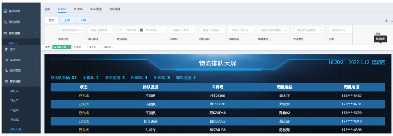Open the 请选择仓库 dropdown filter
This screenshot has width=393, height=136.
coord(341,30)
